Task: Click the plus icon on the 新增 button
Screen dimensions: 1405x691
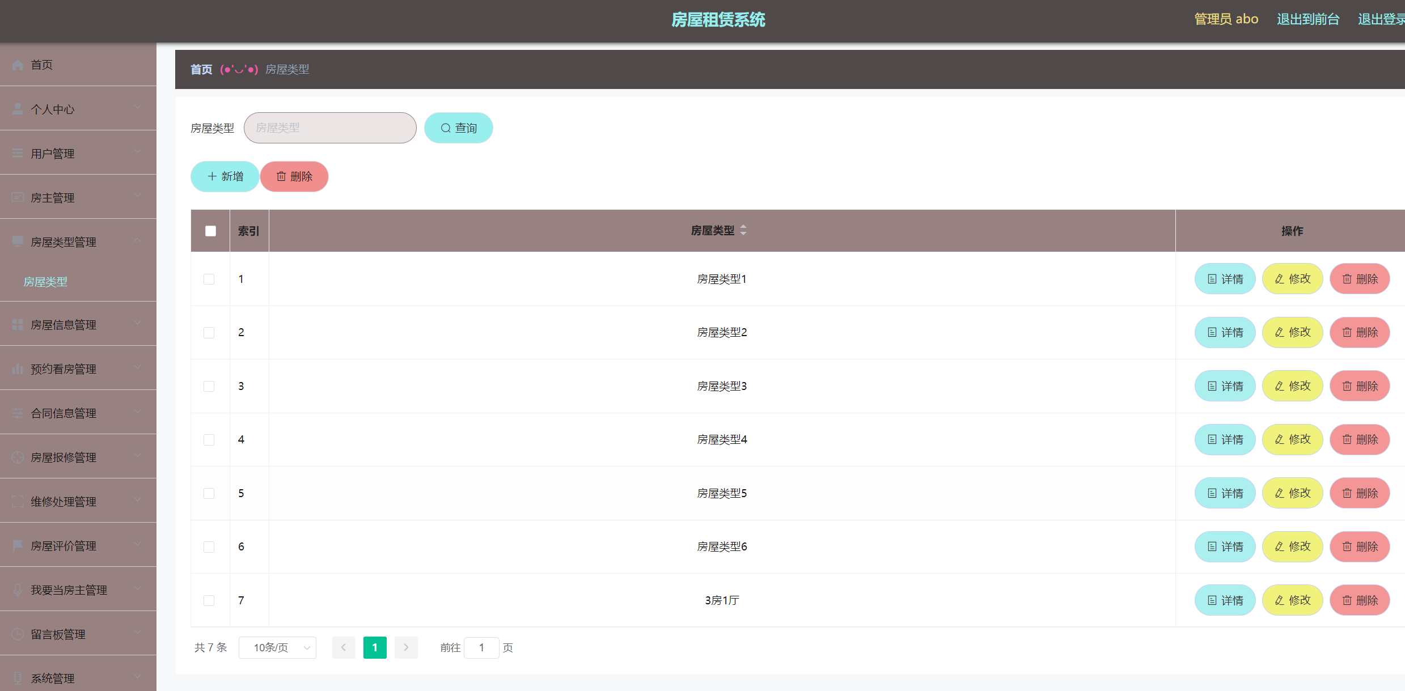Action: coord(212,176)
